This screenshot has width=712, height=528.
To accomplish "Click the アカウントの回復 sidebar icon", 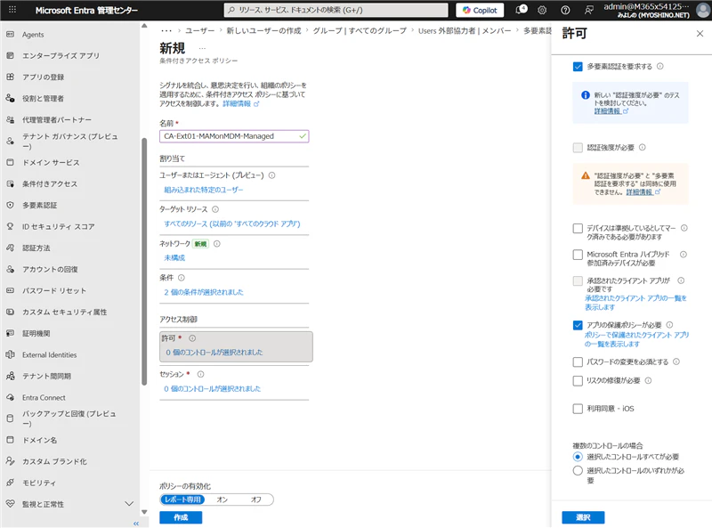I will 10,269.
